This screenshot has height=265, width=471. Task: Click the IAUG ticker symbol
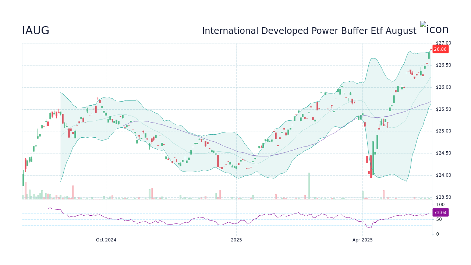[36, 31]
